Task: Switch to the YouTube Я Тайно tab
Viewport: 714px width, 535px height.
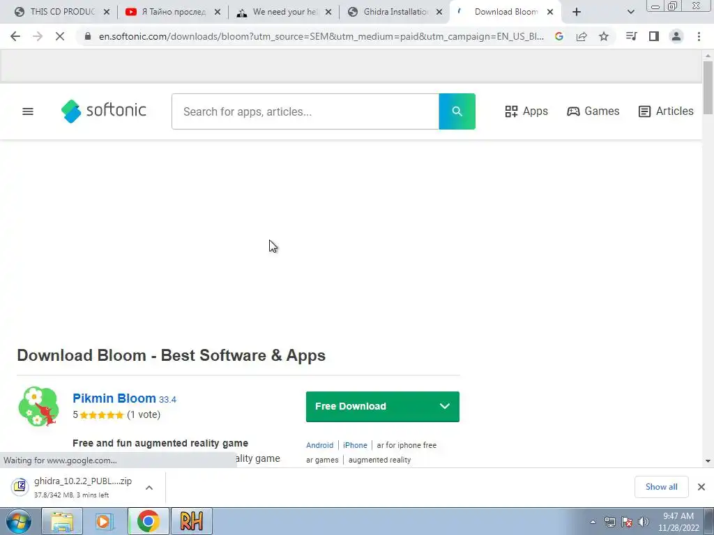Action: [166, 13]
